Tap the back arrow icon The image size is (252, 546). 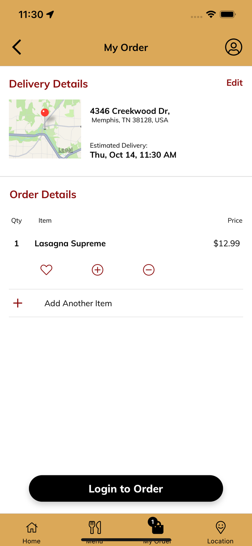17,47
